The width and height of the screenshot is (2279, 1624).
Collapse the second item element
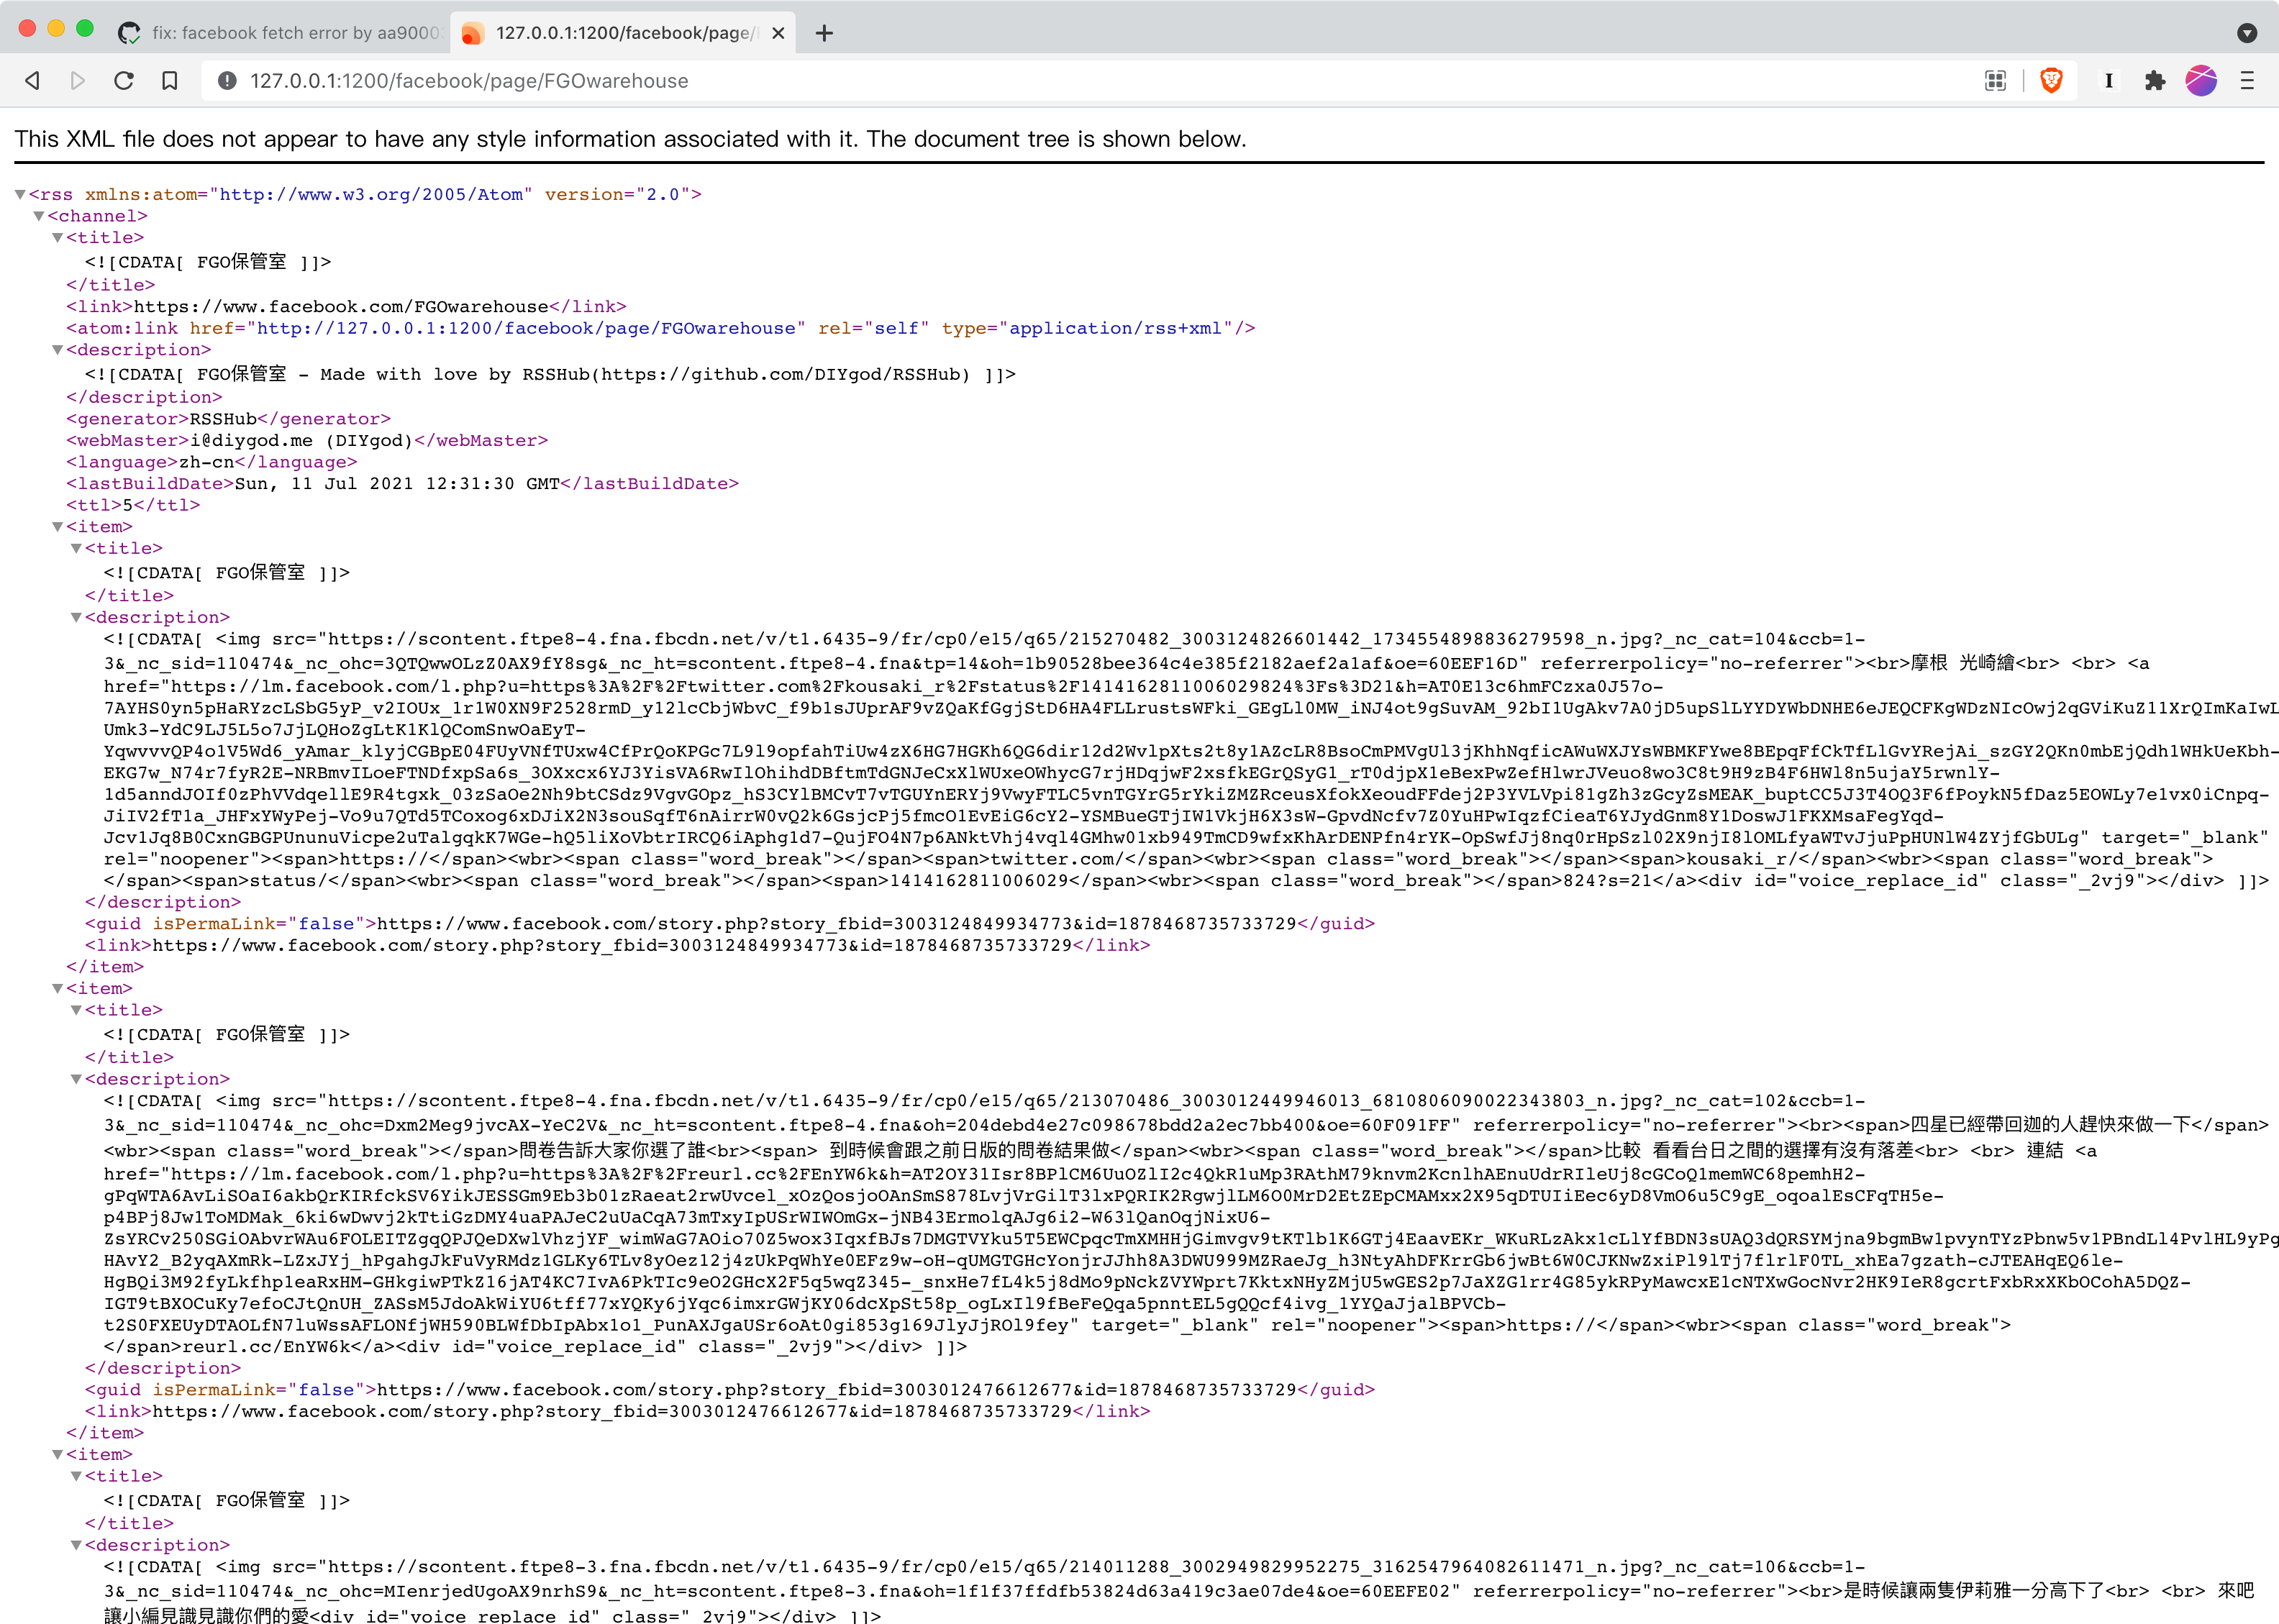58,989
